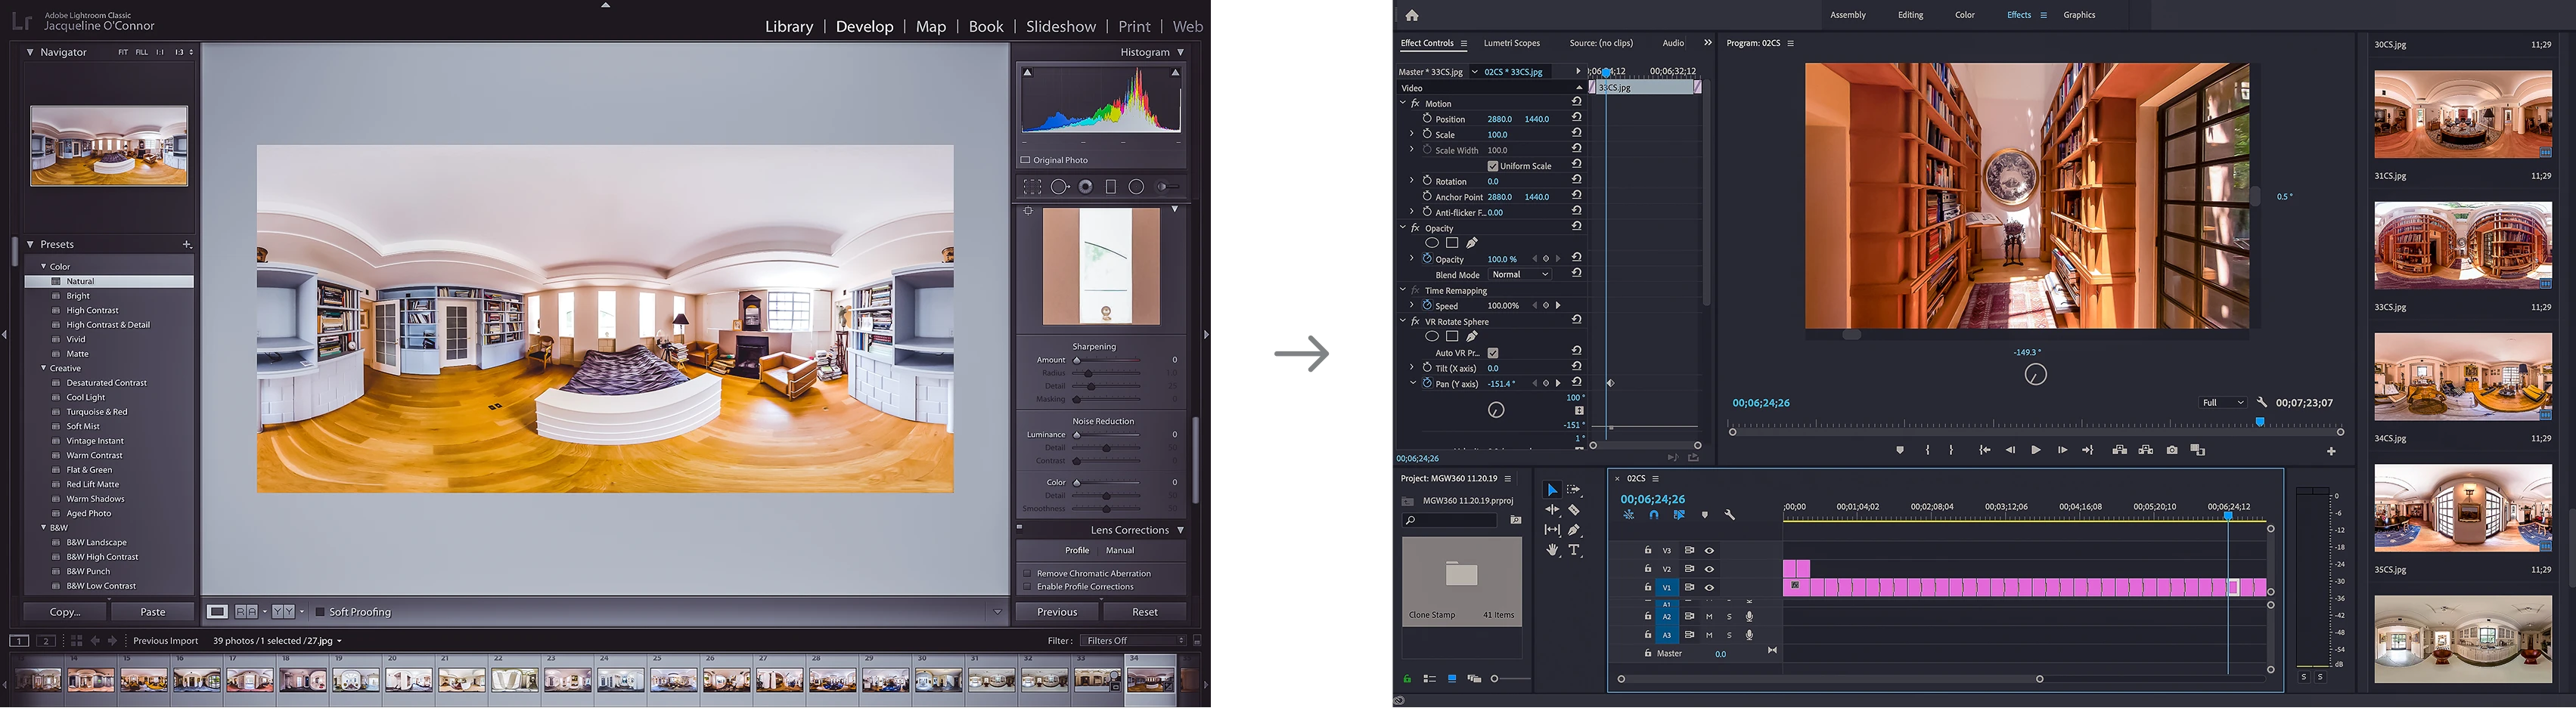Select the 34CS.jpg thumbnail in Premiere bin
This screenshot has width=2576, height=708.
click(x=2463, y=376)
